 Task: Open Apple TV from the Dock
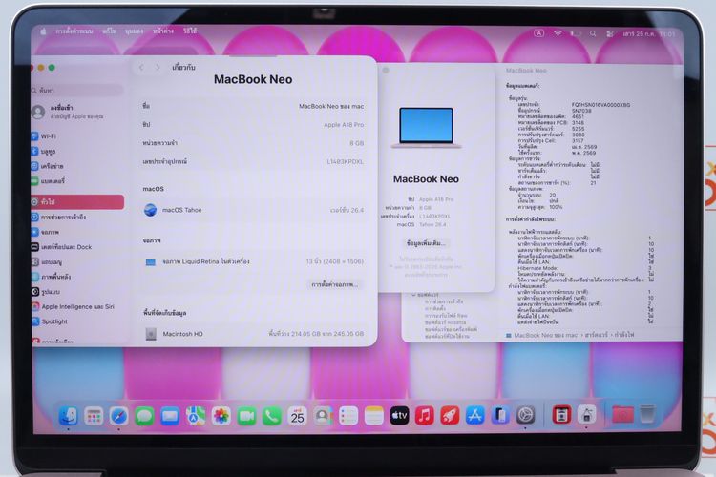click(399, 415)
